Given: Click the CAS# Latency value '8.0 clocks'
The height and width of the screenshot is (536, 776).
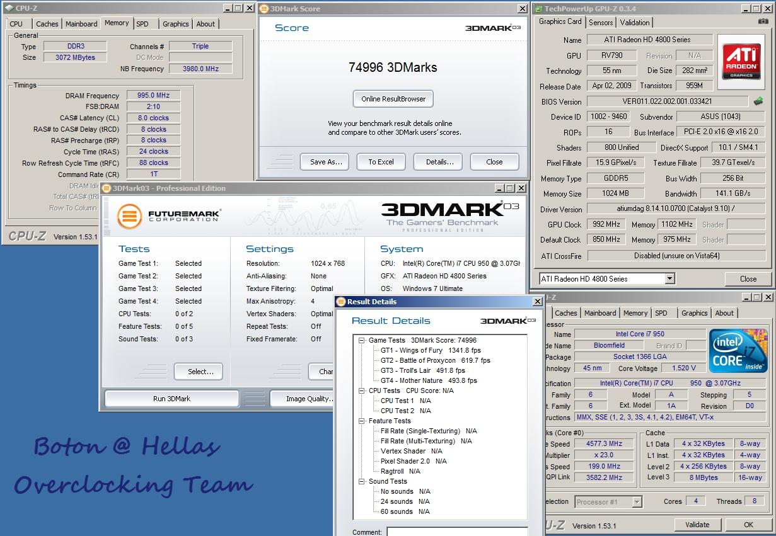Looking at the screenshot, I should point(153,118).
